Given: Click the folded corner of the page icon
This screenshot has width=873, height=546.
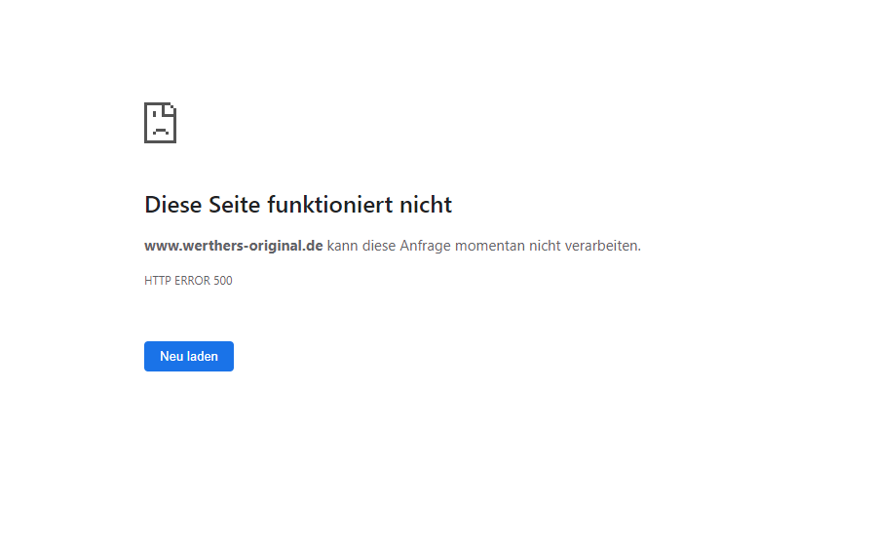Looking at the screenshot, I should (x=171, y=108).
